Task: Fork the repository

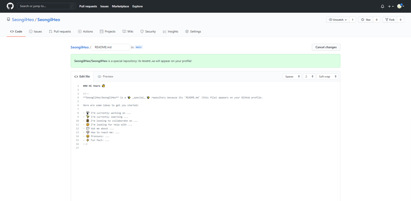Action: pos(390,20)
